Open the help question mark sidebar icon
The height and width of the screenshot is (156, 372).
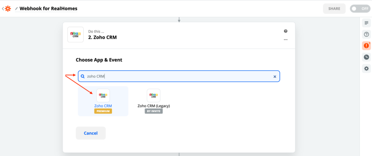(x=366, y=34)
